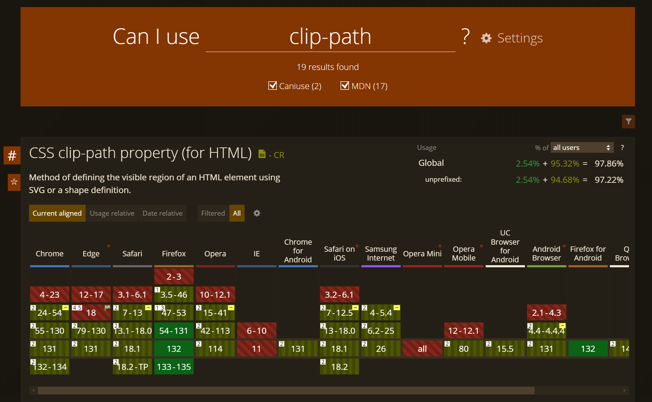This screenshot has height=402, width=652.
Task: Expand the Firefox 133-135 version cell
Action: coord(174,367)
